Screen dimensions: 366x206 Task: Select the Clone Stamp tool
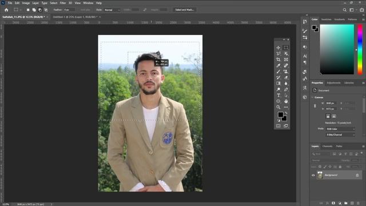286,72
